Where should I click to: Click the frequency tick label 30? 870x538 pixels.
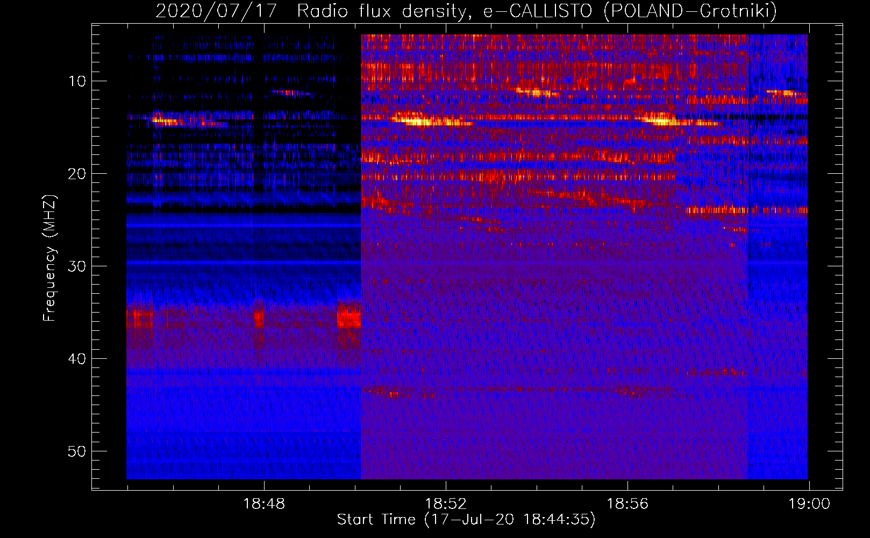(77, 266)
